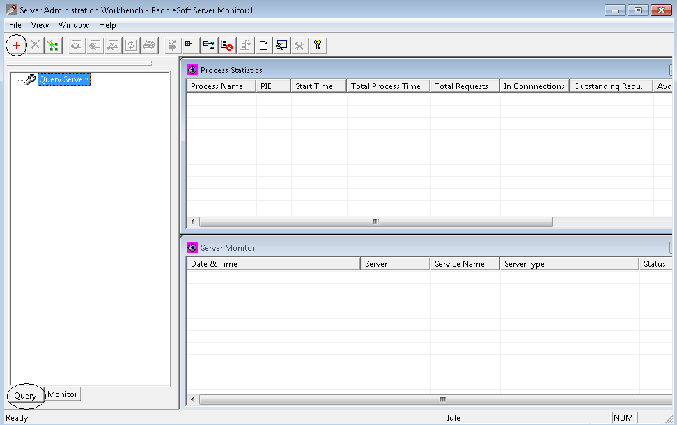677x425 pixels.
Task: Click the Process Name column header
Action: [x=221, y=86]
